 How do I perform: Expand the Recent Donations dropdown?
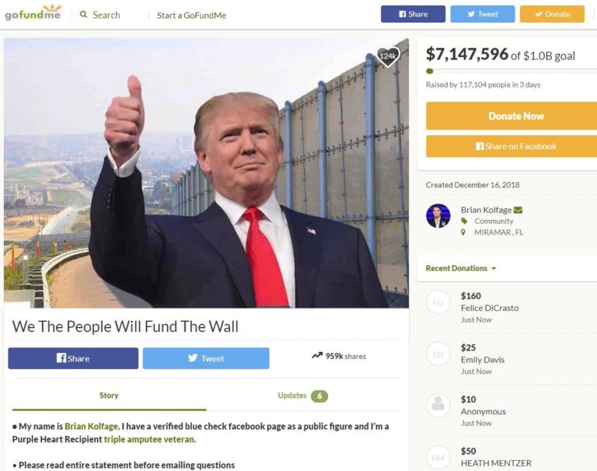point(461,268)
